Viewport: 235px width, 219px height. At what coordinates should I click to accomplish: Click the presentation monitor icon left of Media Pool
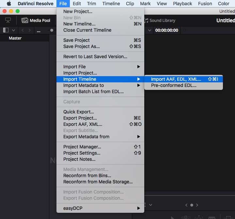(x=8, y=20)
